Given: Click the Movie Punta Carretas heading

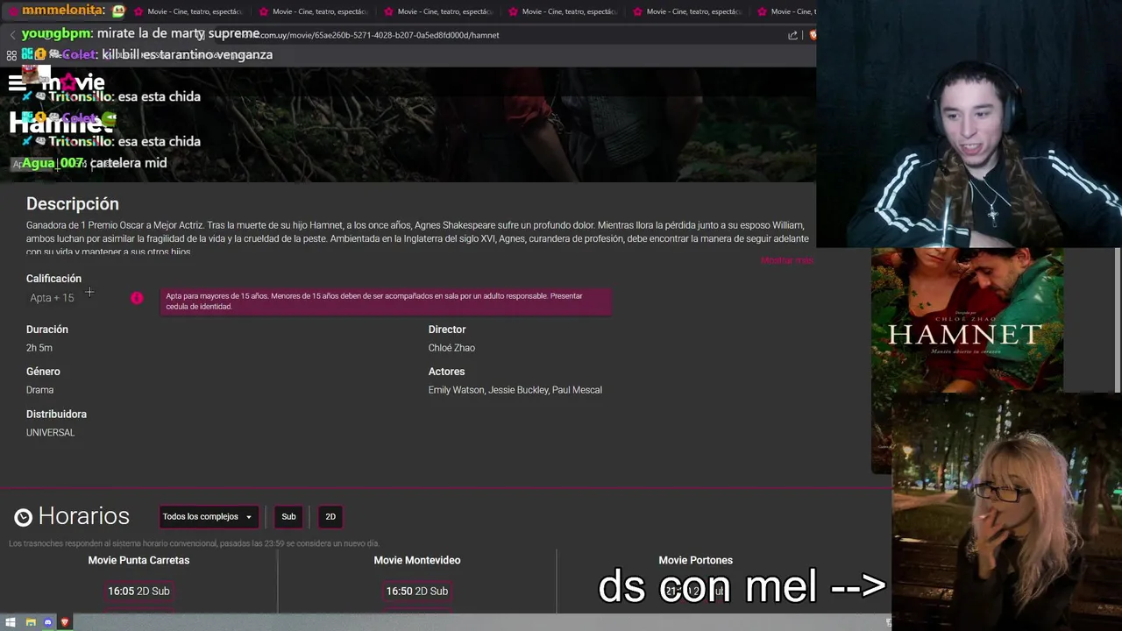Looking at the screenshot, I should tap(138, 560).
